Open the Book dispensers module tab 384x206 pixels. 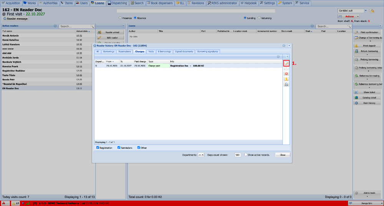pyautogui.click(x=160, y=3)
